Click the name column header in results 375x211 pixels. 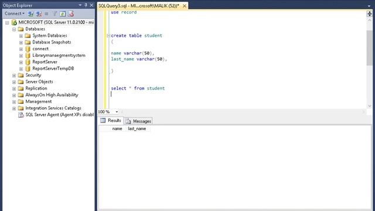click(117, 129)
